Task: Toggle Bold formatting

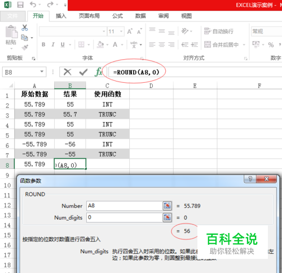Action: pyautogui.click(x=43, y=44)
